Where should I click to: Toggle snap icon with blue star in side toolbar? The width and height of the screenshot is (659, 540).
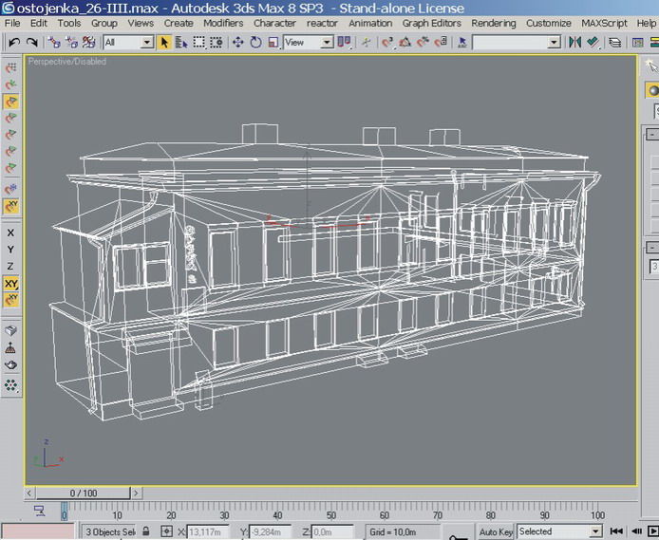pyautogui.click(x=11, y=189)
